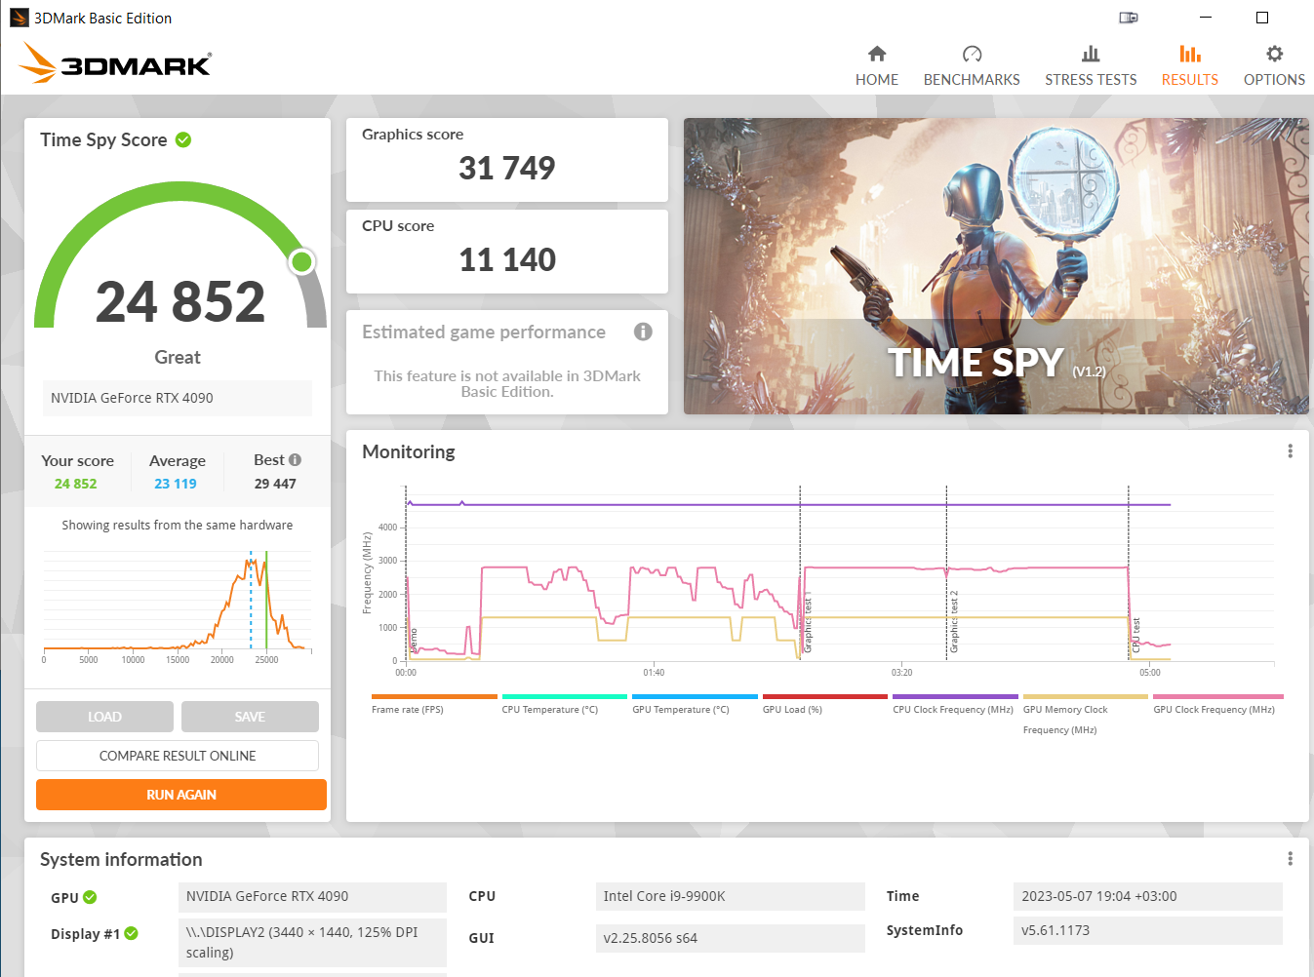Click the SystemInfo version v5.61.1173

click(1148, 930)
